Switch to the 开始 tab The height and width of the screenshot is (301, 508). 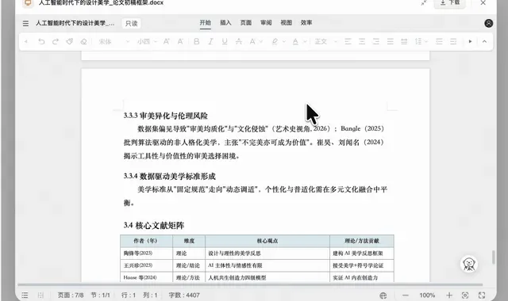205,23
